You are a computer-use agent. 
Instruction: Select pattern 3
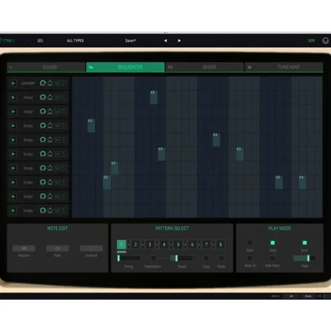pos(150,245)
